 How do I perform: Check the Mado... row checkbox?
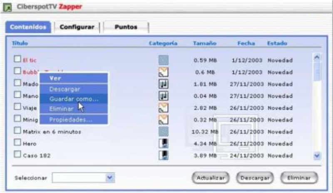point(17,83)
